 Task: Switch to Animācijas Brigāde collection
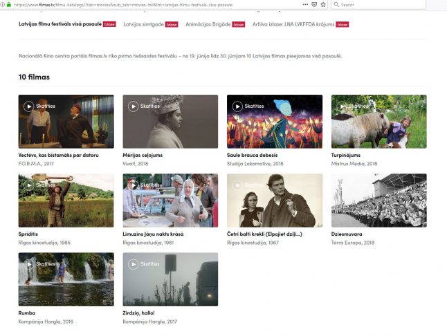208,24
